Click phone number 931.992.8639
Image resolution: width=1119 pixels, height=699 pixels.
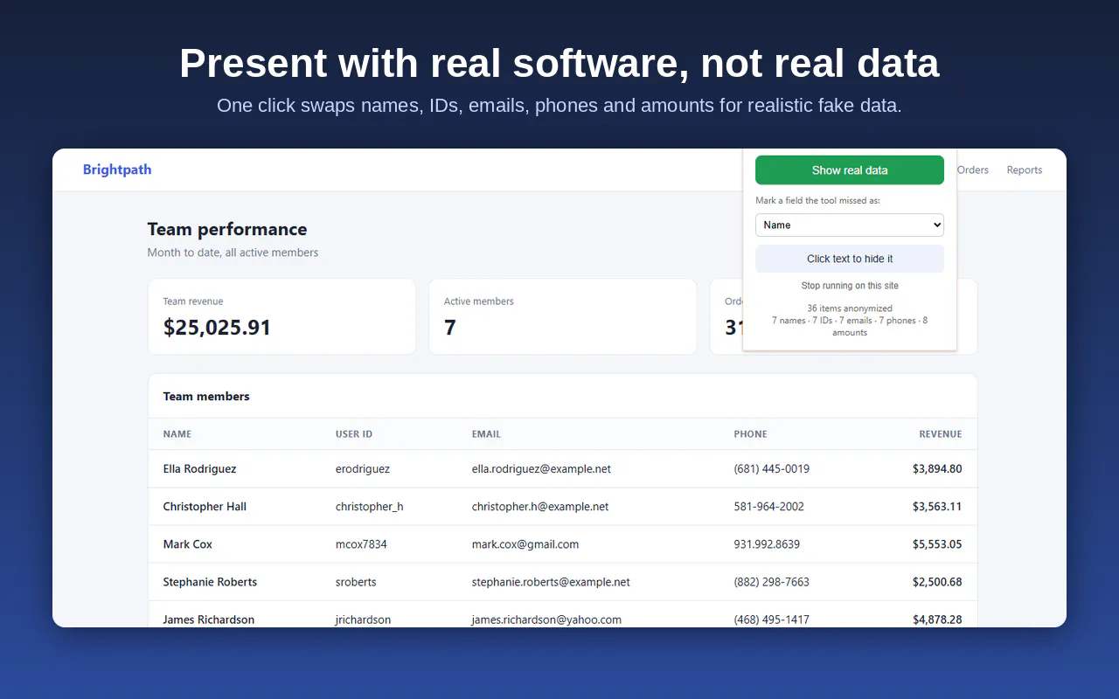(767, 544)
